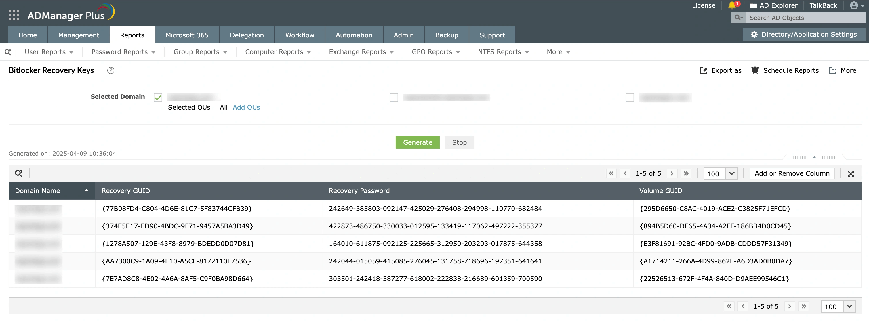Viewport: 869px width, 321px height.
Task: Open the More reports dropdown in the sub-menu
Action: coord(558,52)
